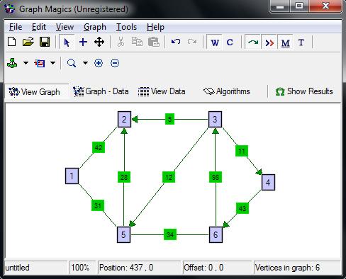Viewport: 346px width, 279px height.
Task: Click the red blue layout icon
Action: 40,63
